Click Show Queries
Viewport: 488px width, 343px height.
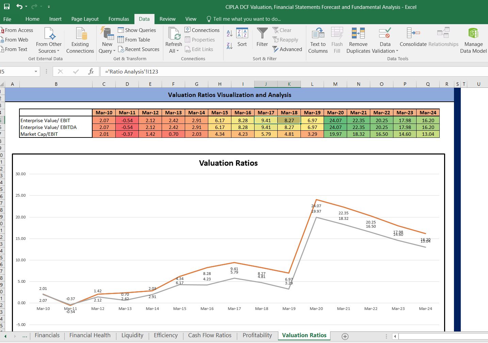click(x=137, y=30)
